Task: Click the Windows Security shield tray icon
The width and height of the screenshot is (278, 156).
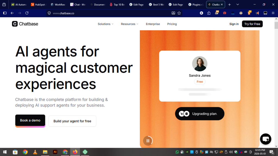Action: pos(236,152)
